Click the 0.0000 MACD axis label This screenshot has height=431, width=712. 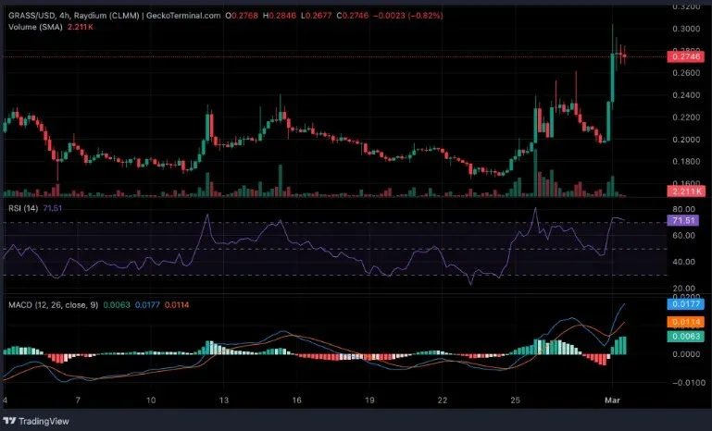pos(686,354)
